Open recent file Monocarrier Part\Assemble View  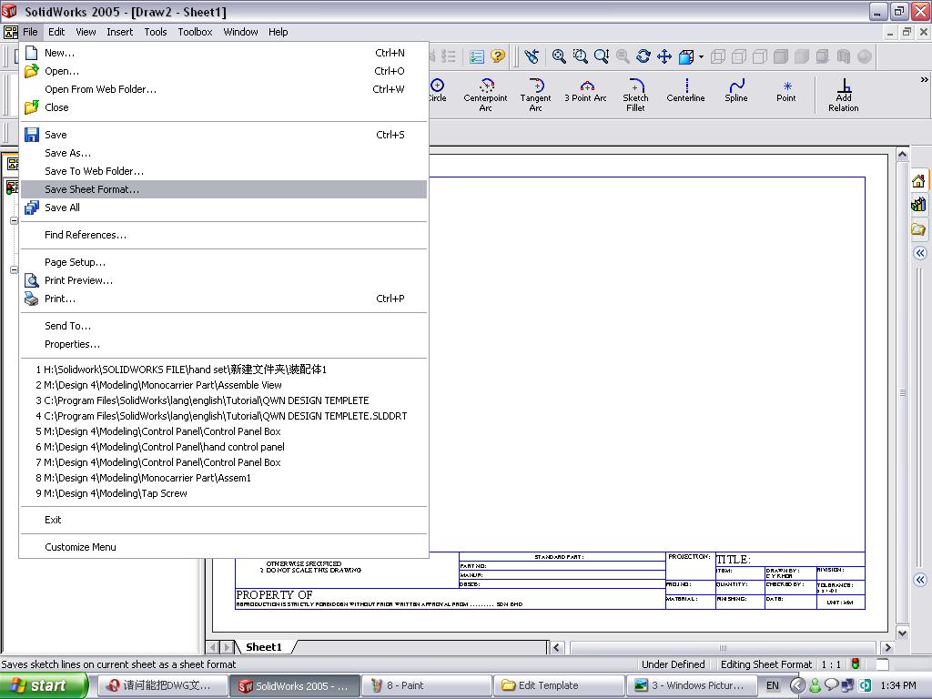pyautogui.click(x=224, y=385)
